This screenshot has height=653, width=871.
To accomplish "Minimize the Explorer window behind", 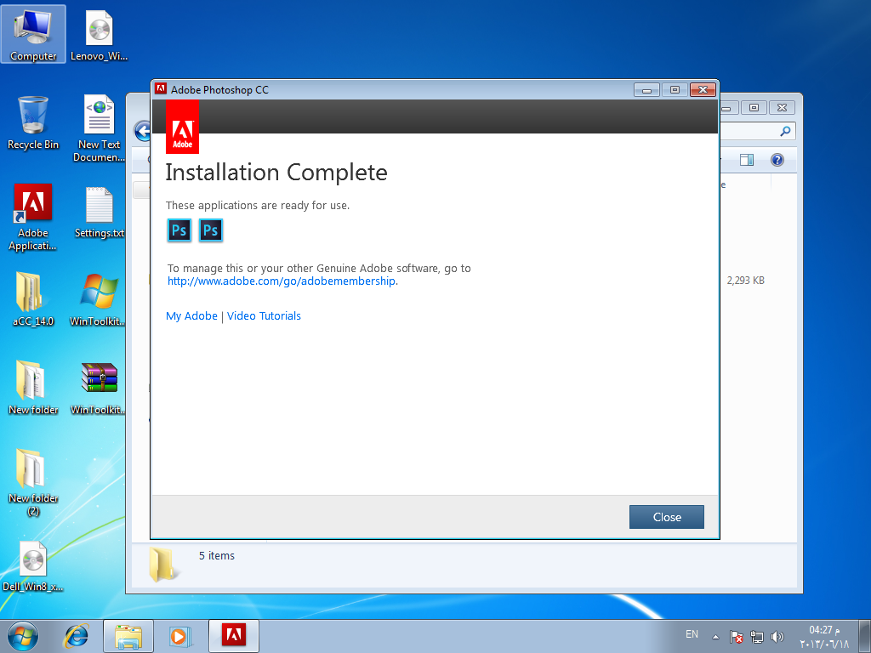I will [x=729, y=108].
